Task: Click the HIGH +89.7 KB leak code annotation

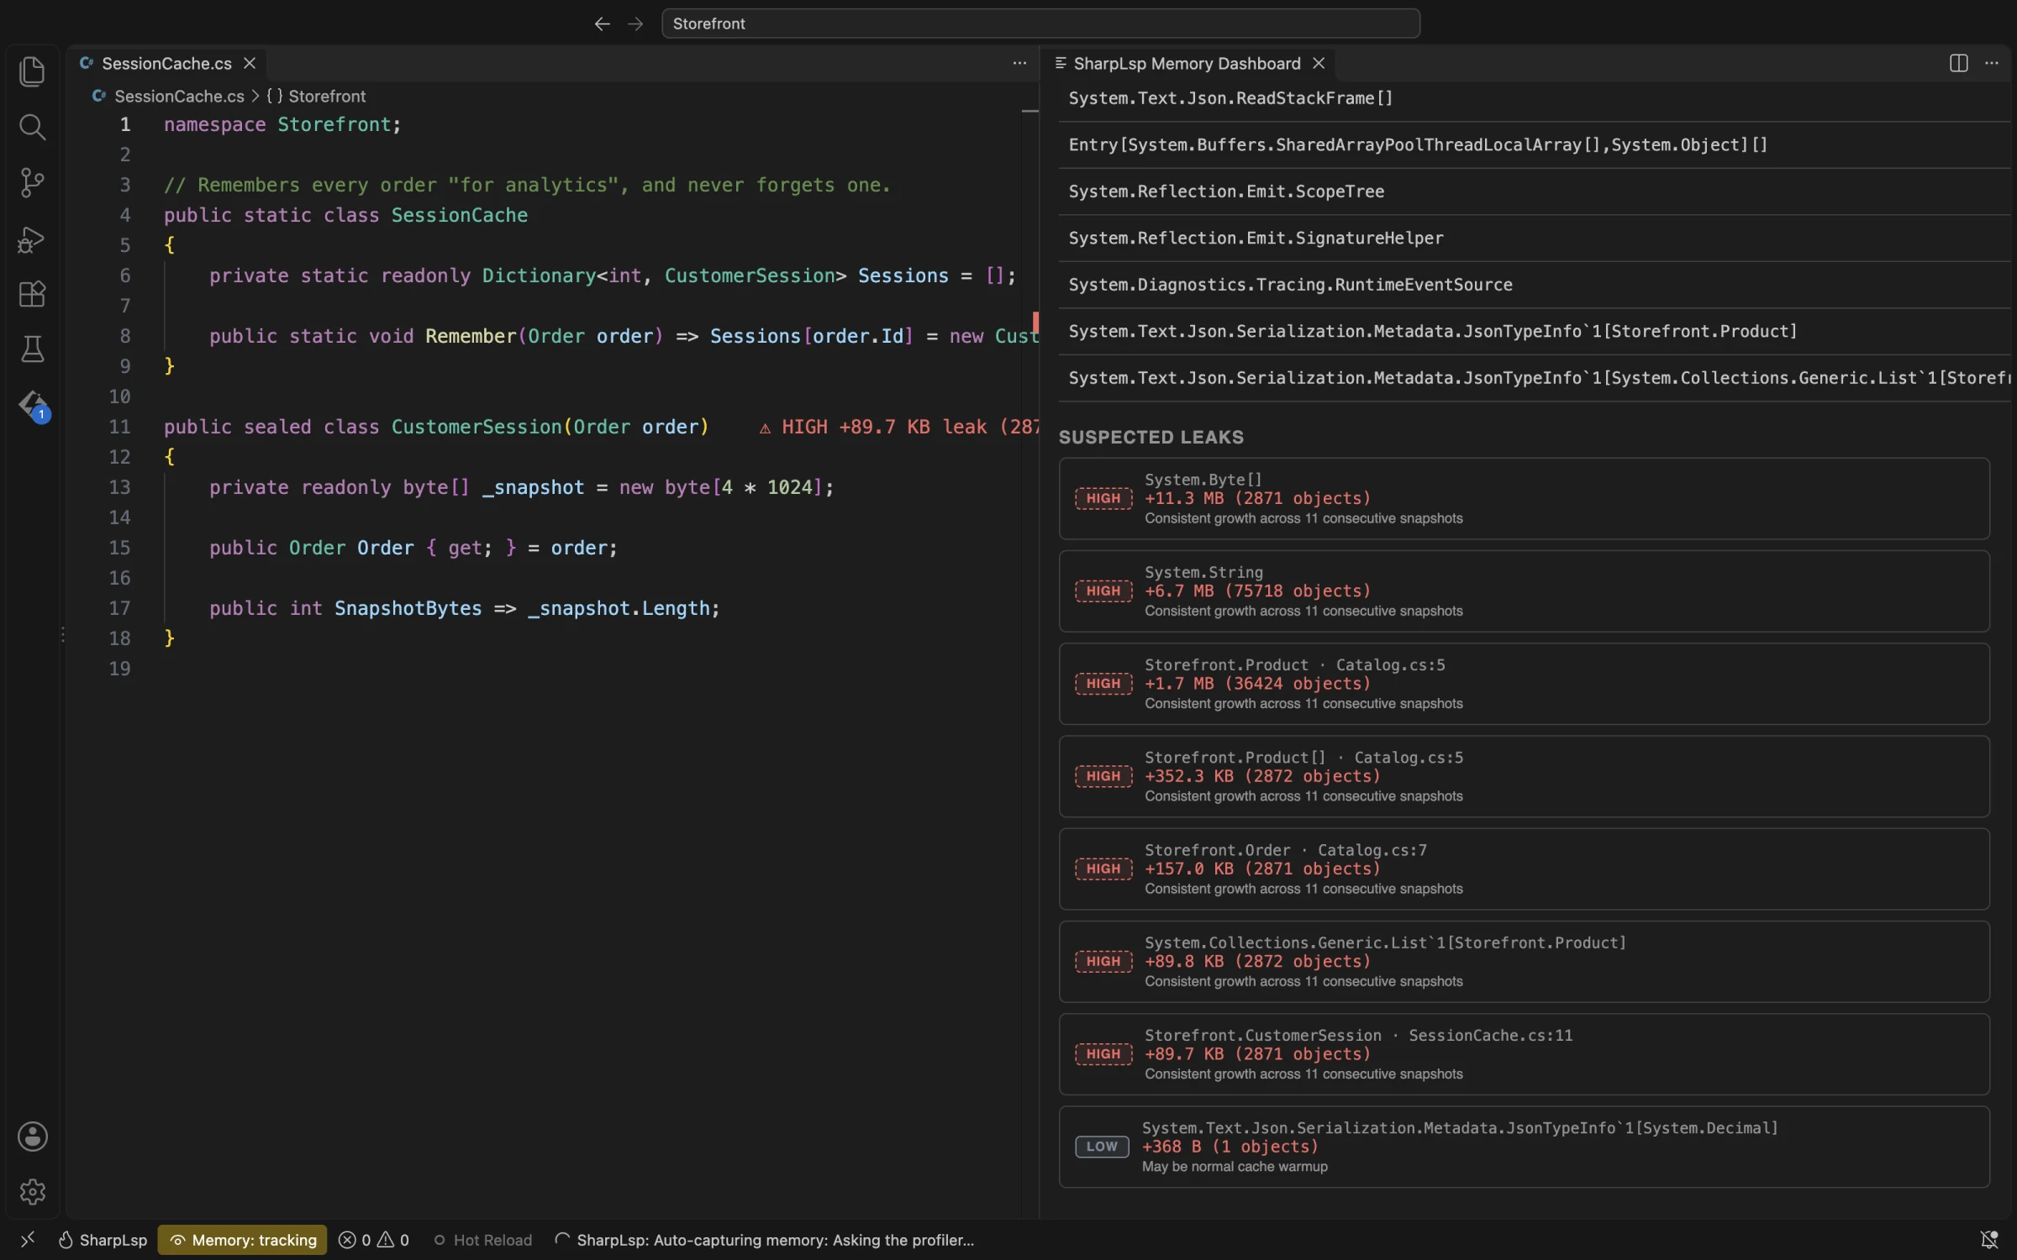Action: (898, 427)
